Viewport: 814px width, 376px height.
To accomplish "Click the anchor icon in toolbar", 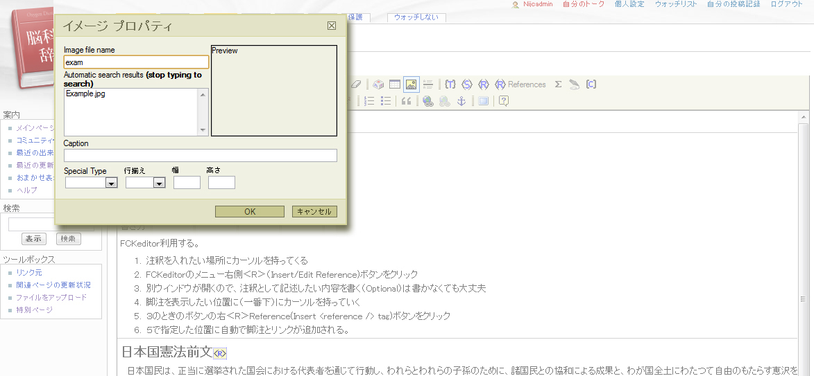I will tap(461, 101).
